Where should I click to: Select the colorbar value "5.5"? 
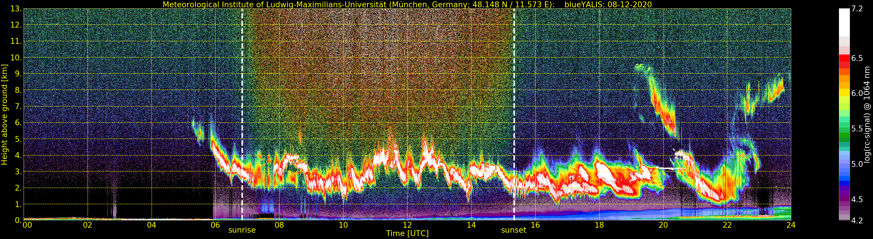857,129
